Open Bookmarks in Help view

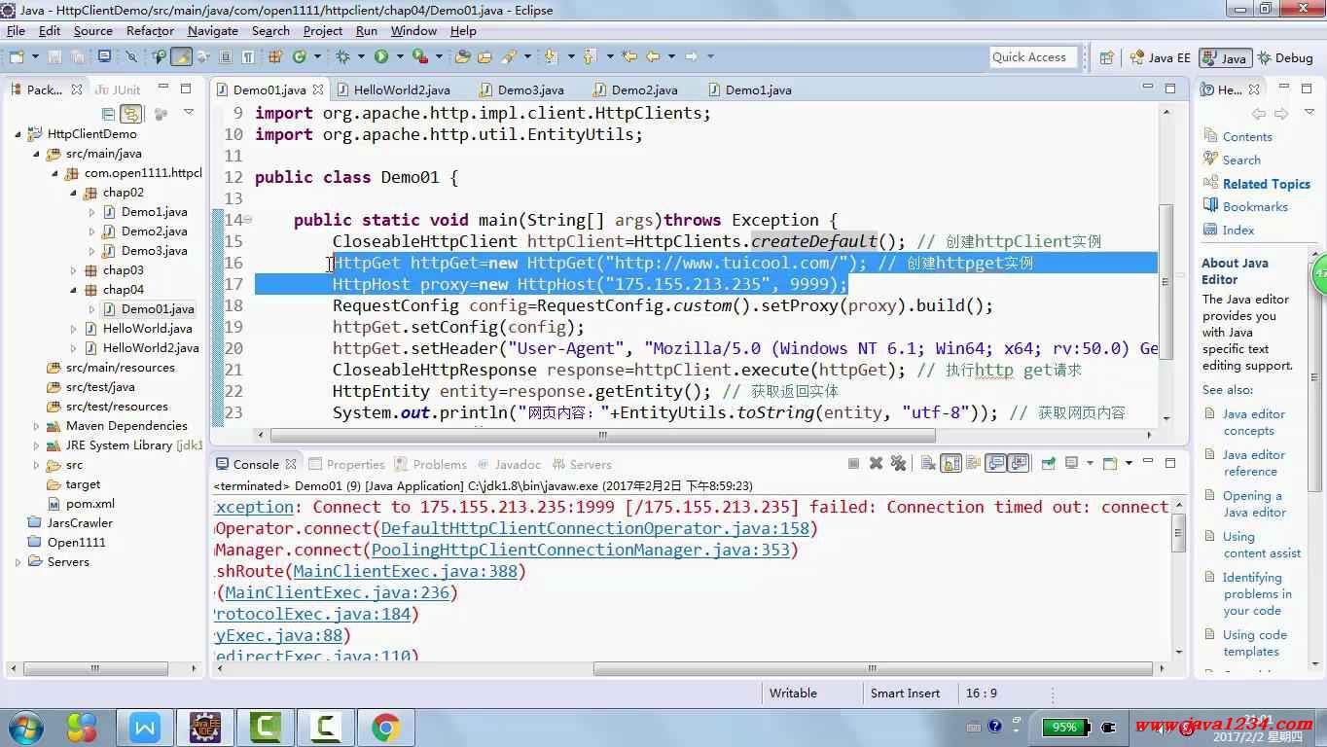(x=1255, y=207)
